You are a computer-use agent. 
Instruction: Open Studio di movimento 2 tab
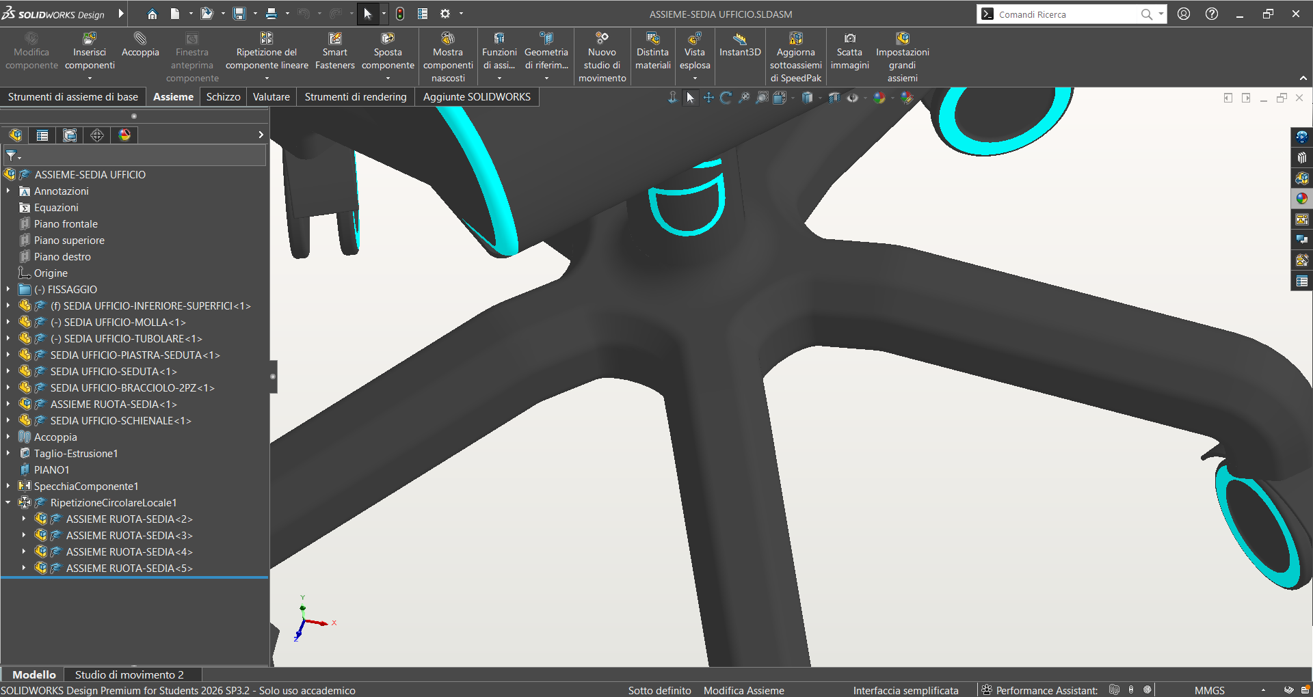129,674
